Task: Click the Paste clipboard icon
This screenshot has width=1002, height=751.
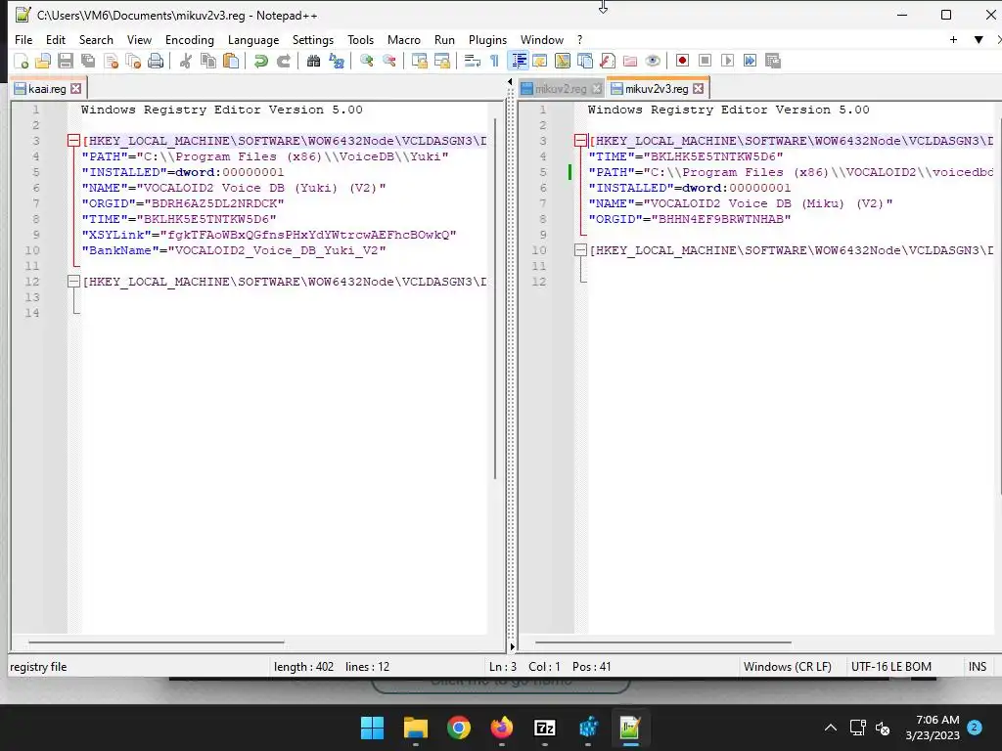Action: coord(231,61)
